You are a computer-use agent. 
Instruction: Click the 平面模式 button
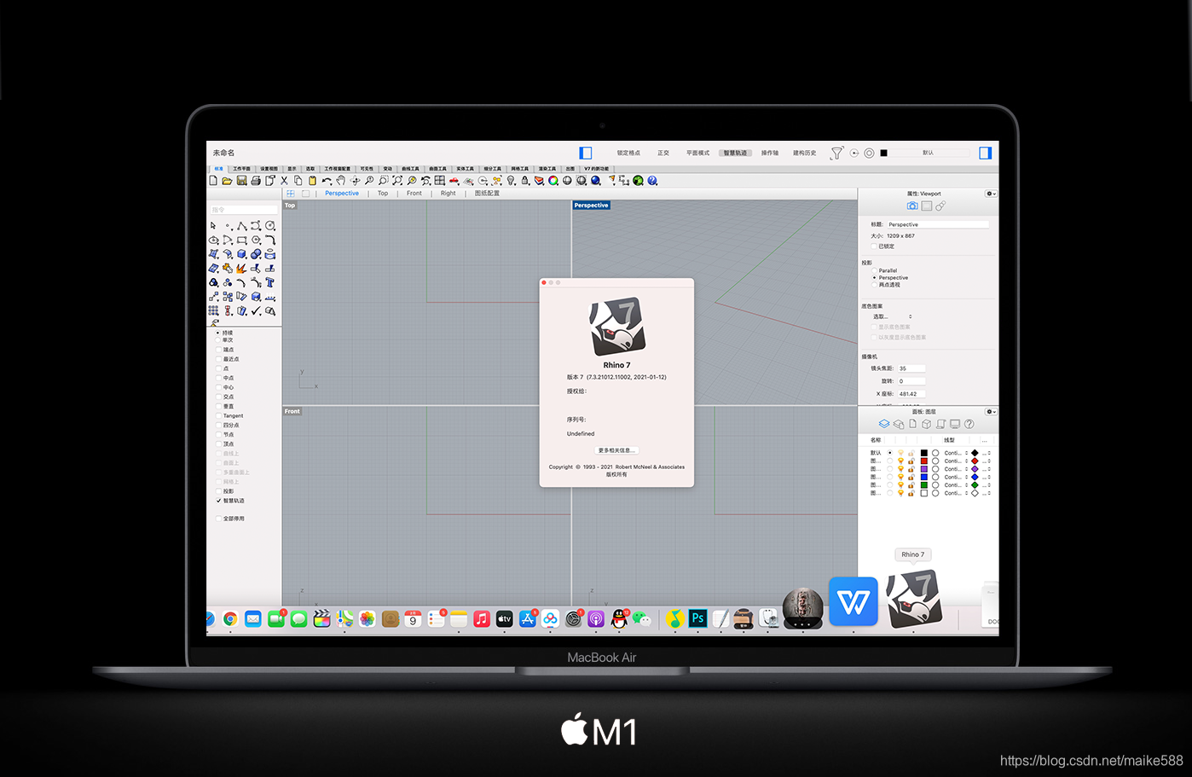click(697, 153)
